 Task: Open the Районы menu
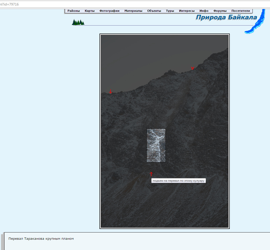(x=73, y=11)
